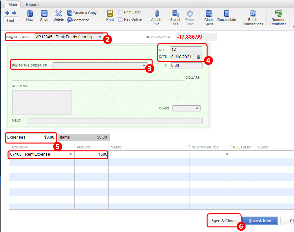This screenshot has height=232, width=294.
Task: Click the CLASS column header in table
Action: 263,147
